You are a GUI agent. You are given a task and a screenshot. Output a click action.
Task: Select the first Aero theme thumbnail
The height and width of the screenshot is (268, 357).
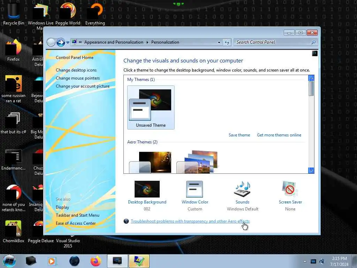150,162
